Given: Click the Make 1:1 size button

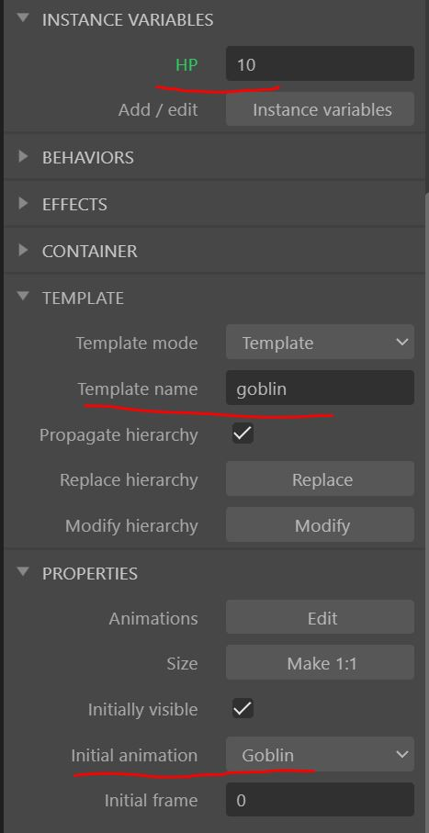Looking at the screenshot, I should click(x=320, y=662).
